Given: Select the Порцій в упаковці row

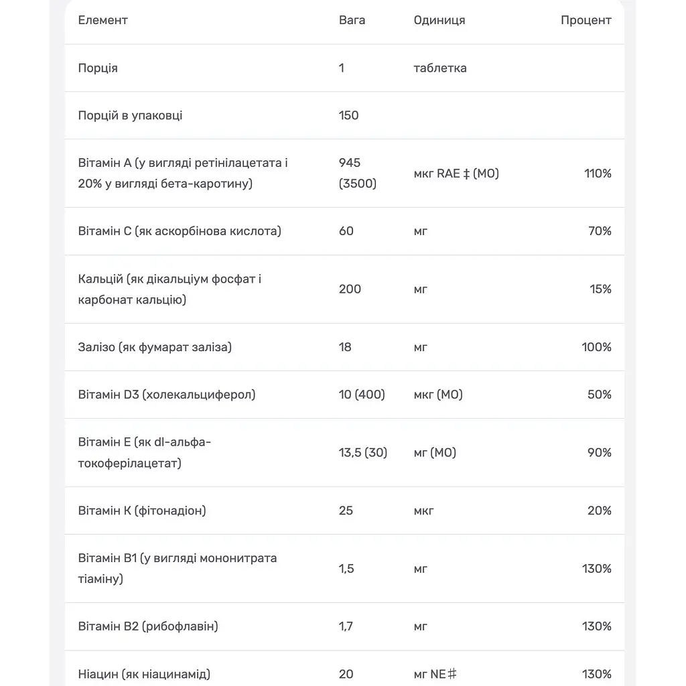Looking at the screenshot, I should [x=344, y=115].
